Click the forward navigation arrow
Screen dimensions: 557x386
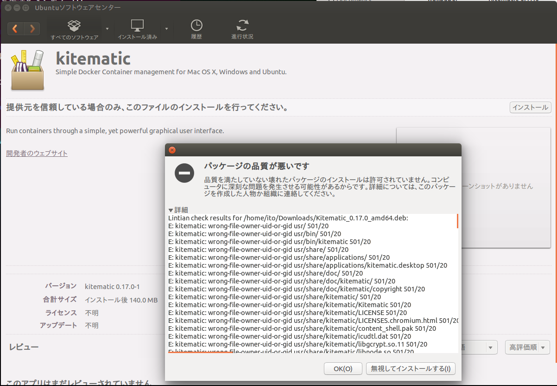(32, 28)
